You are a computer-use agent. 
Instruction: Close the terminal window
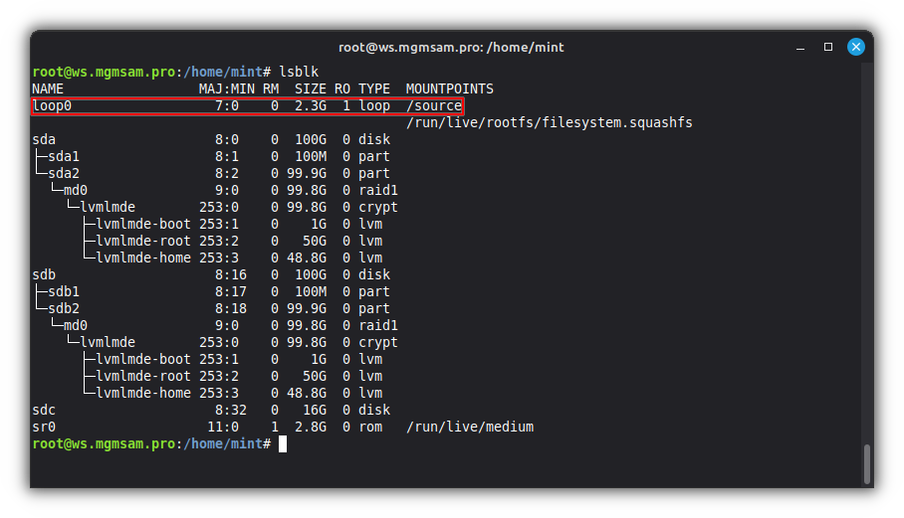[x=855, y=47]
